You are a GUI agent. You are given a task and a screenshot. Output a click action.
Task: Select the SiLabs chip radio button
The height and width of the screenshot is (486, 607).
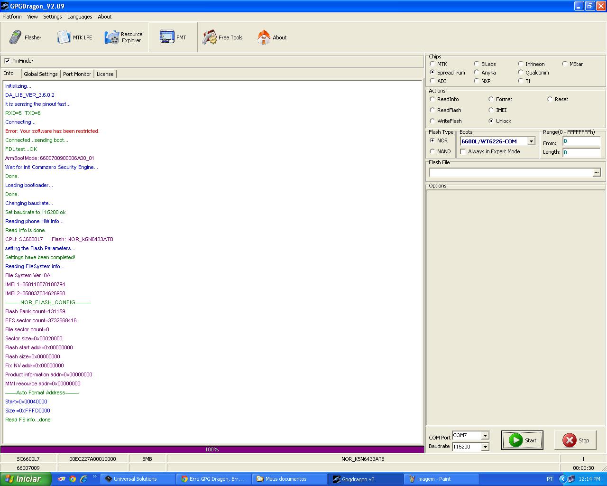(477, 64)
